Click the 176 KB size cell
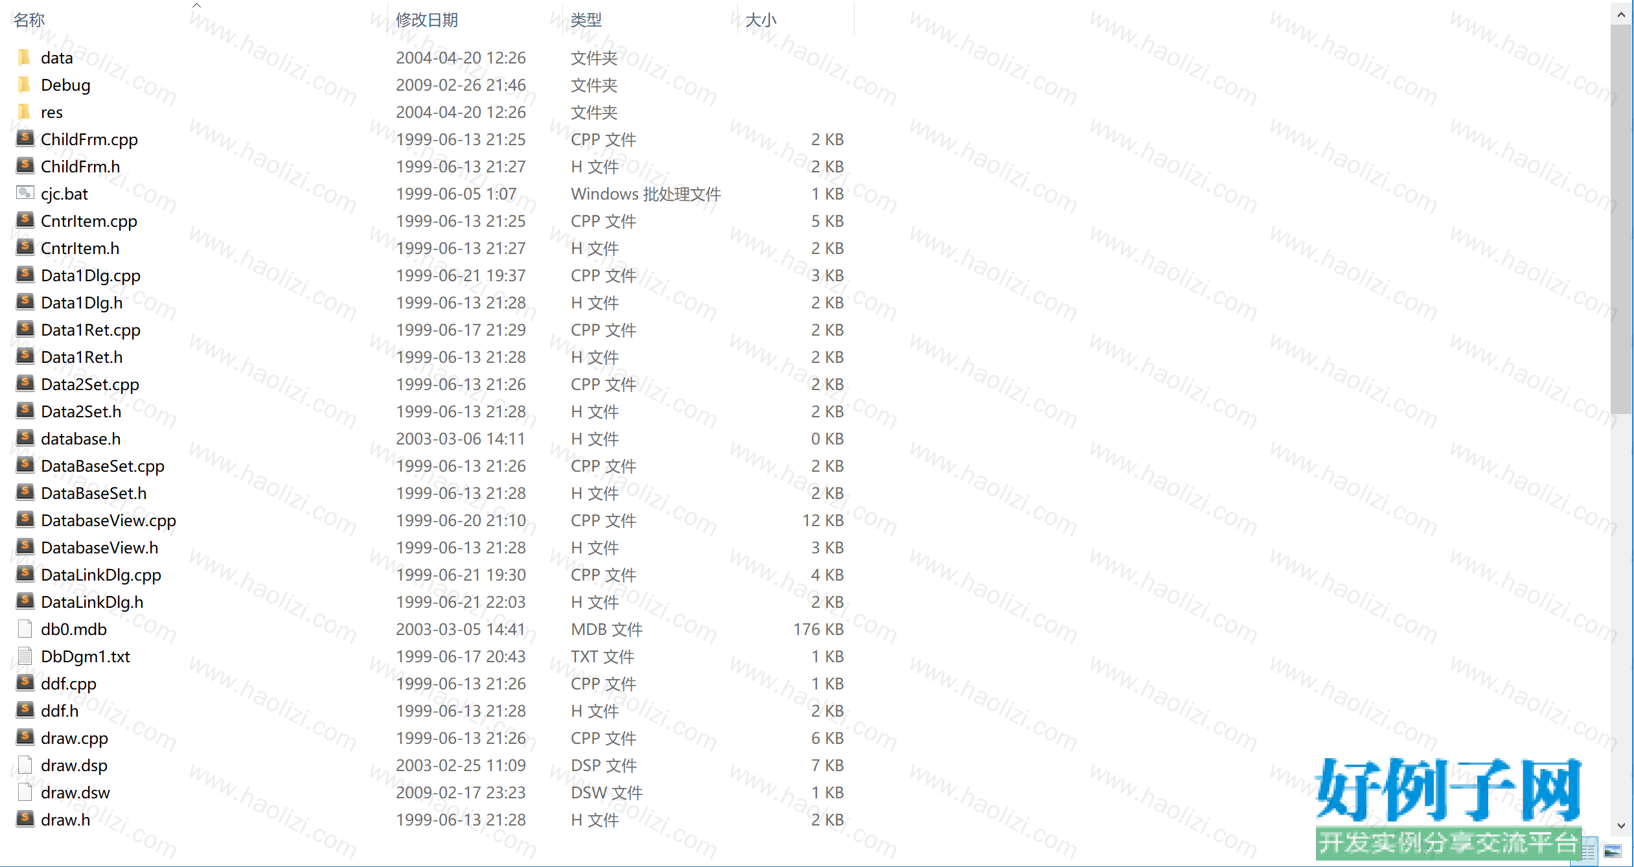The height and width of the screenshot is (867, 1634). (x=818, y=629)
